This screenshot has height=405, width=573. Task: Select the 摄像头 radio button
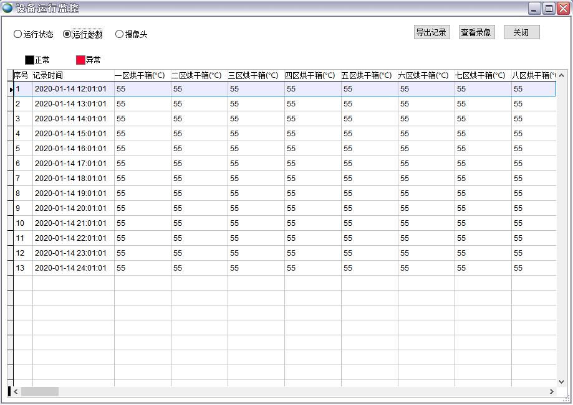click(x=119, y=34)
